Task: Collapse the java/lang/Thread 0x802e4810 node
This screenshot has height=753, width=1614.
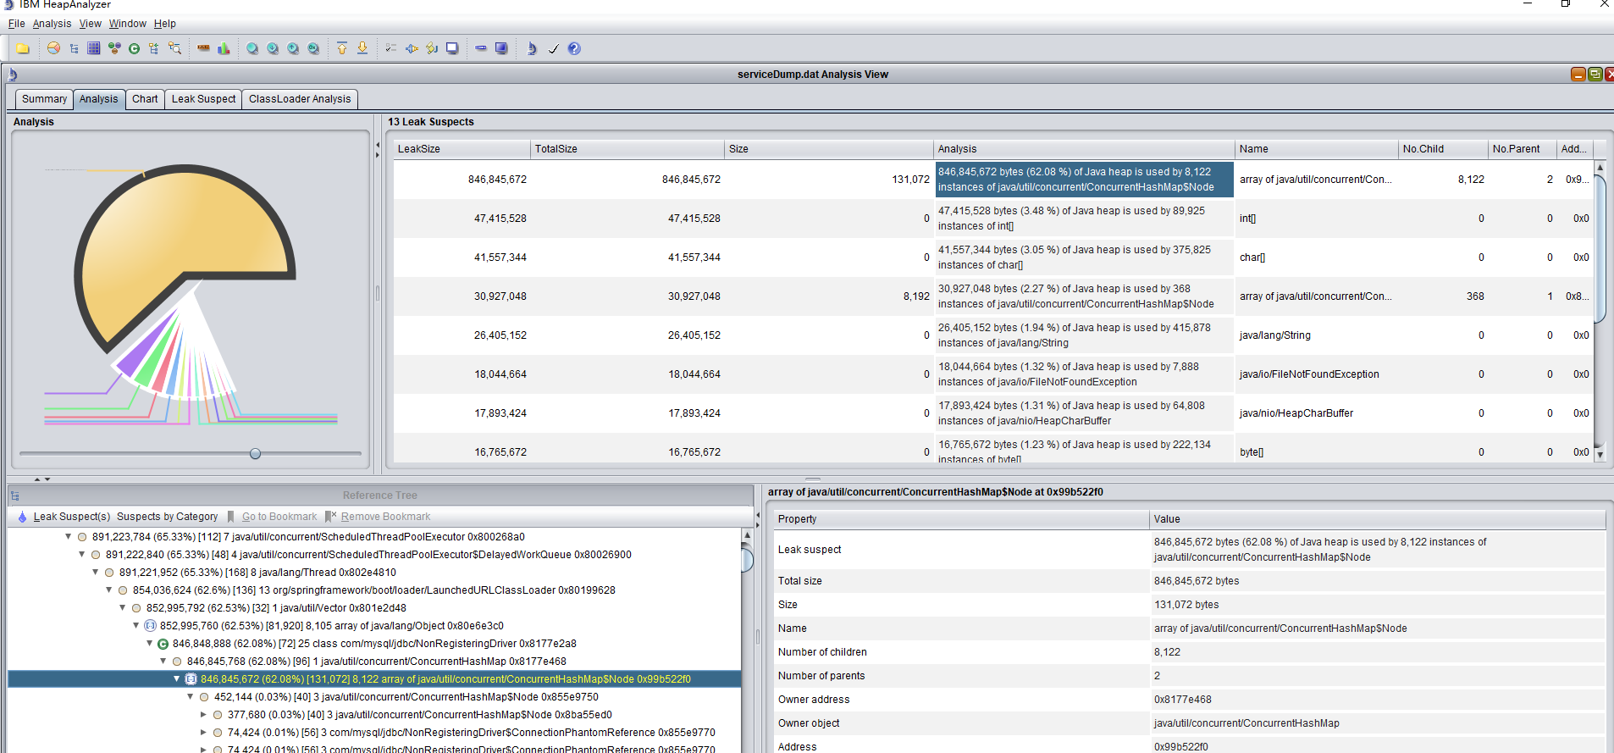Action: click(x=96, y=572)
